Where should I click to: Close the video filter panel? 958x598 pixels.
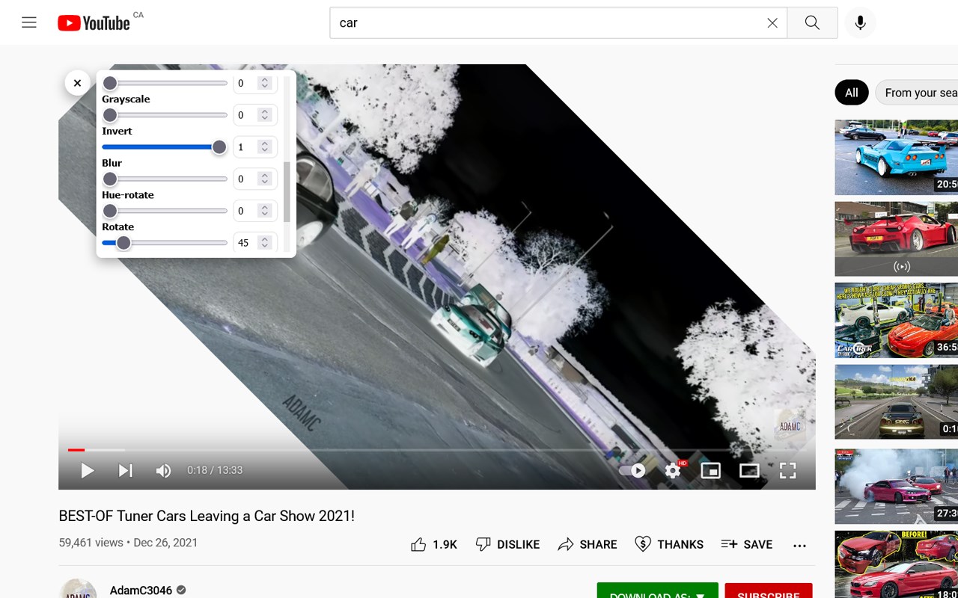click(x=77, y=83)
